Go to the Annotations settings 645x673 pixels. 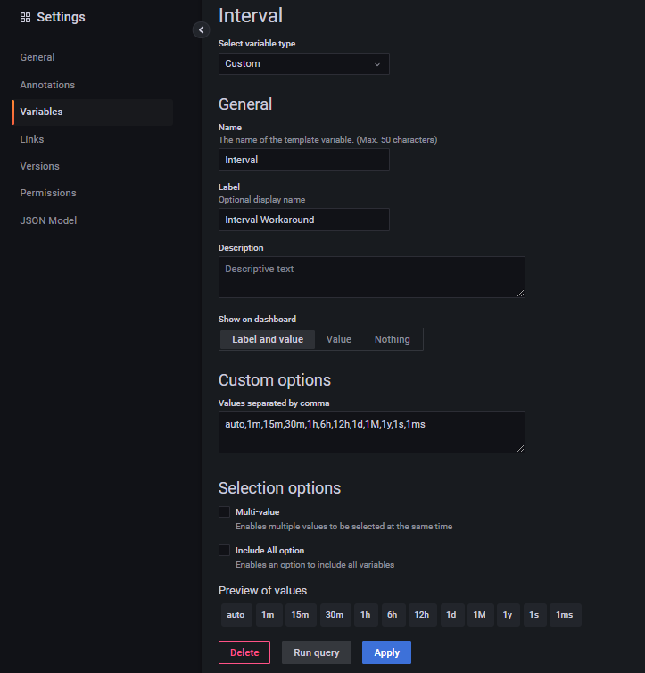click(47, 85)
